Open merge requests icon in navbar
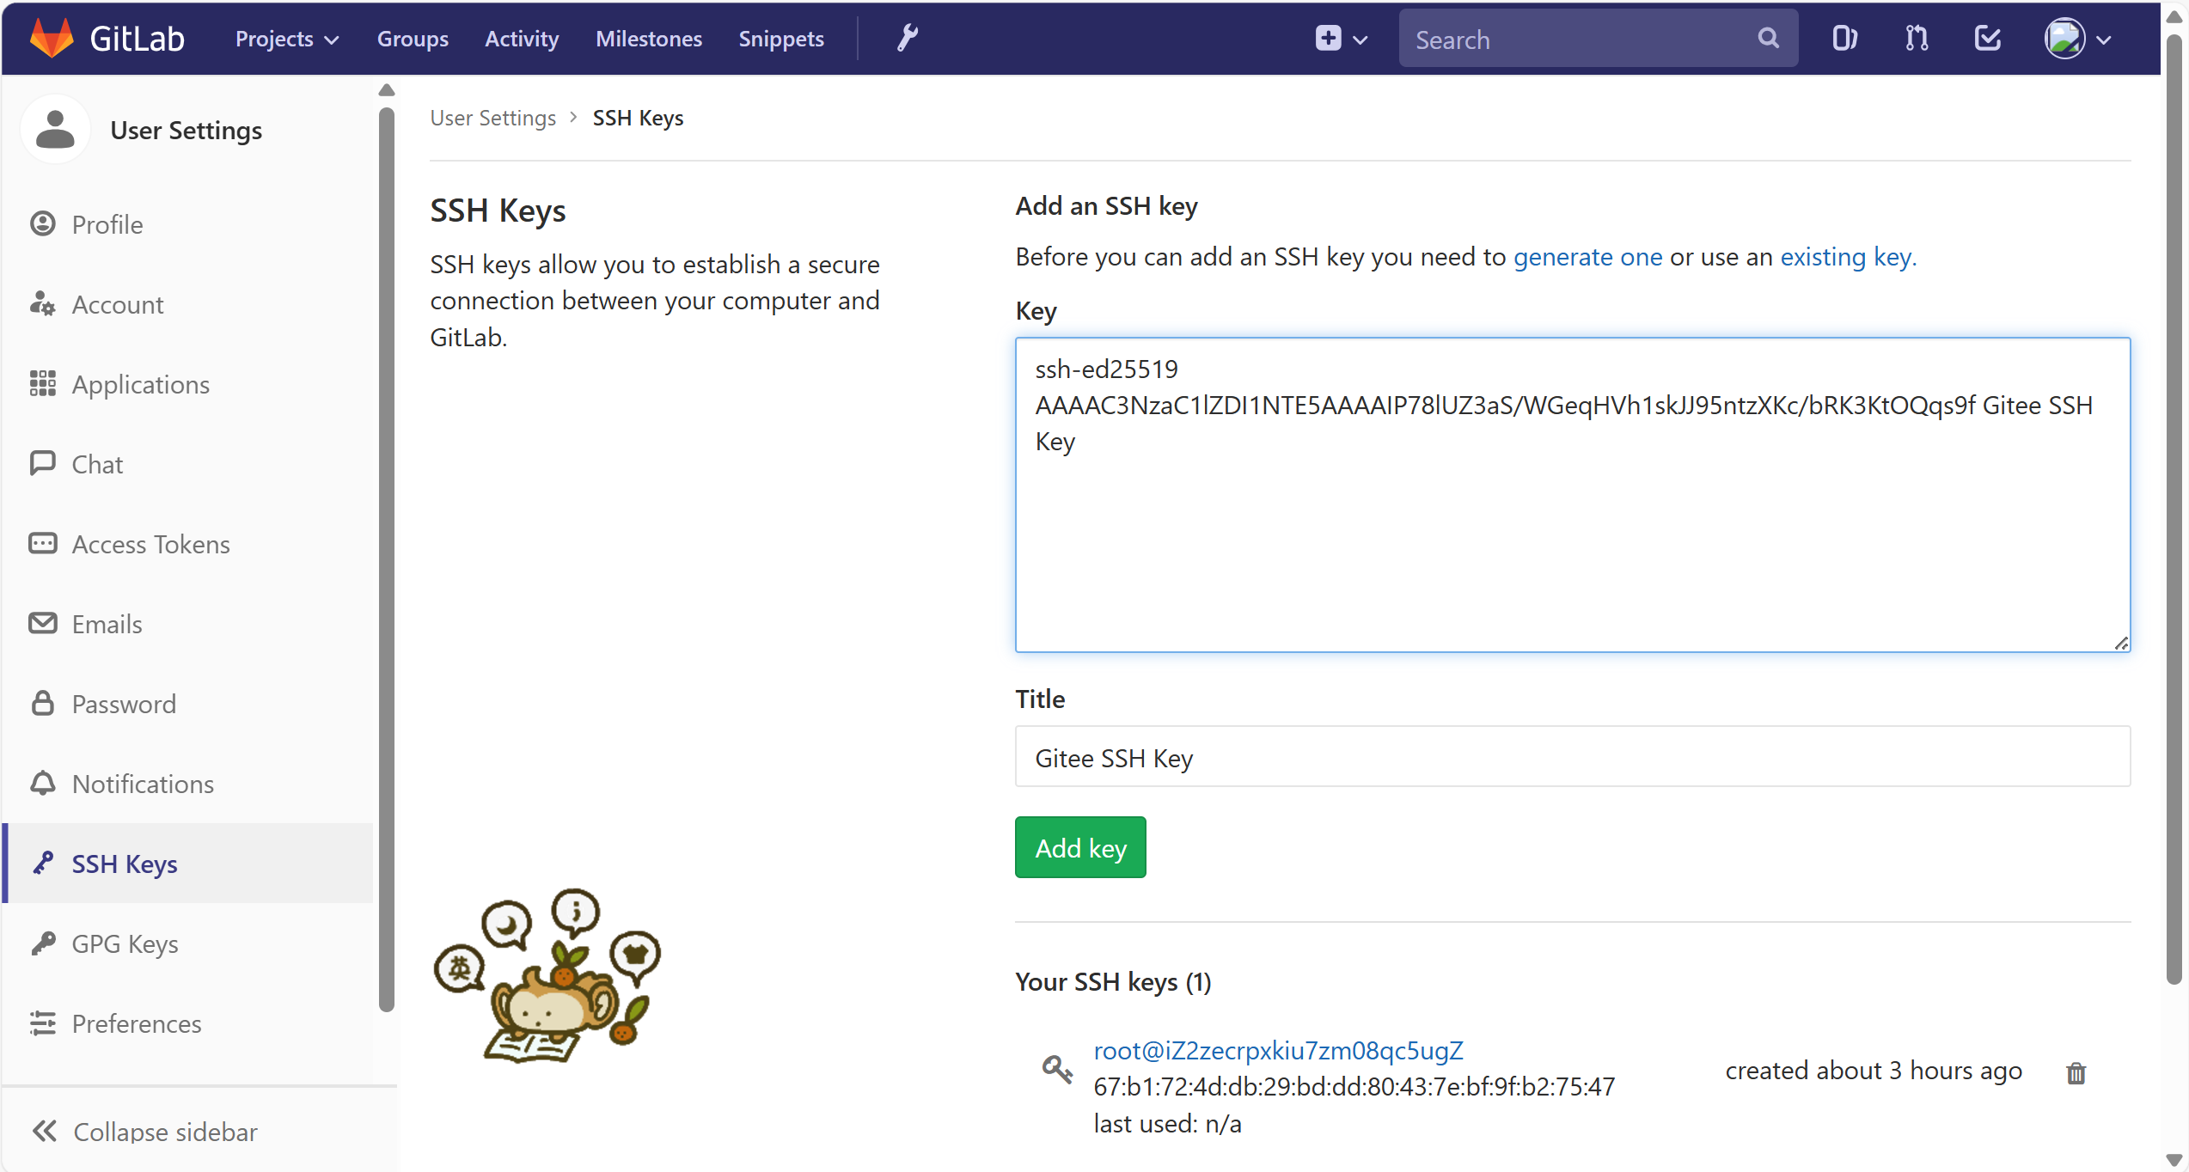 1916,39
